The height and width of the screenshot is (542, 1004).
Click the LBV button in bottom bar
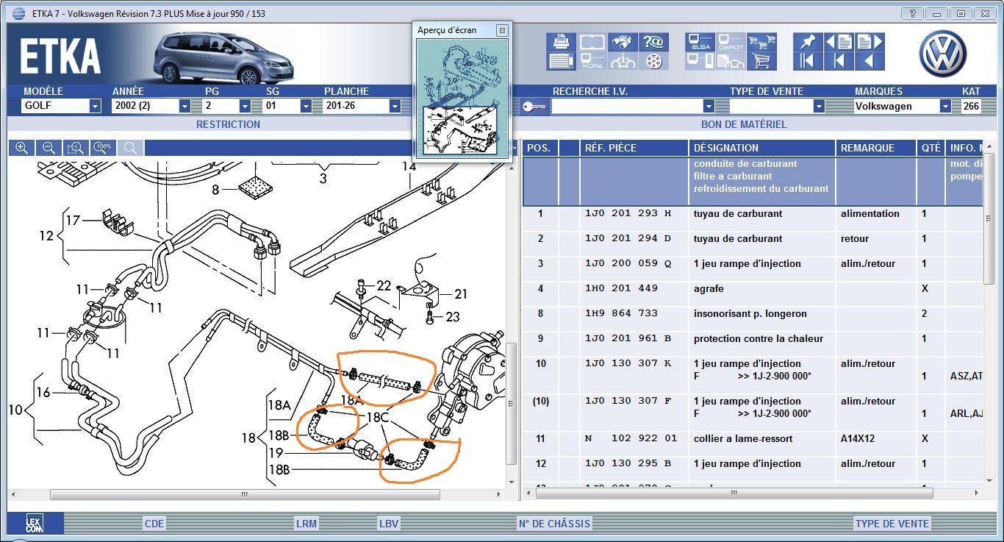click(x=389, y=524)
